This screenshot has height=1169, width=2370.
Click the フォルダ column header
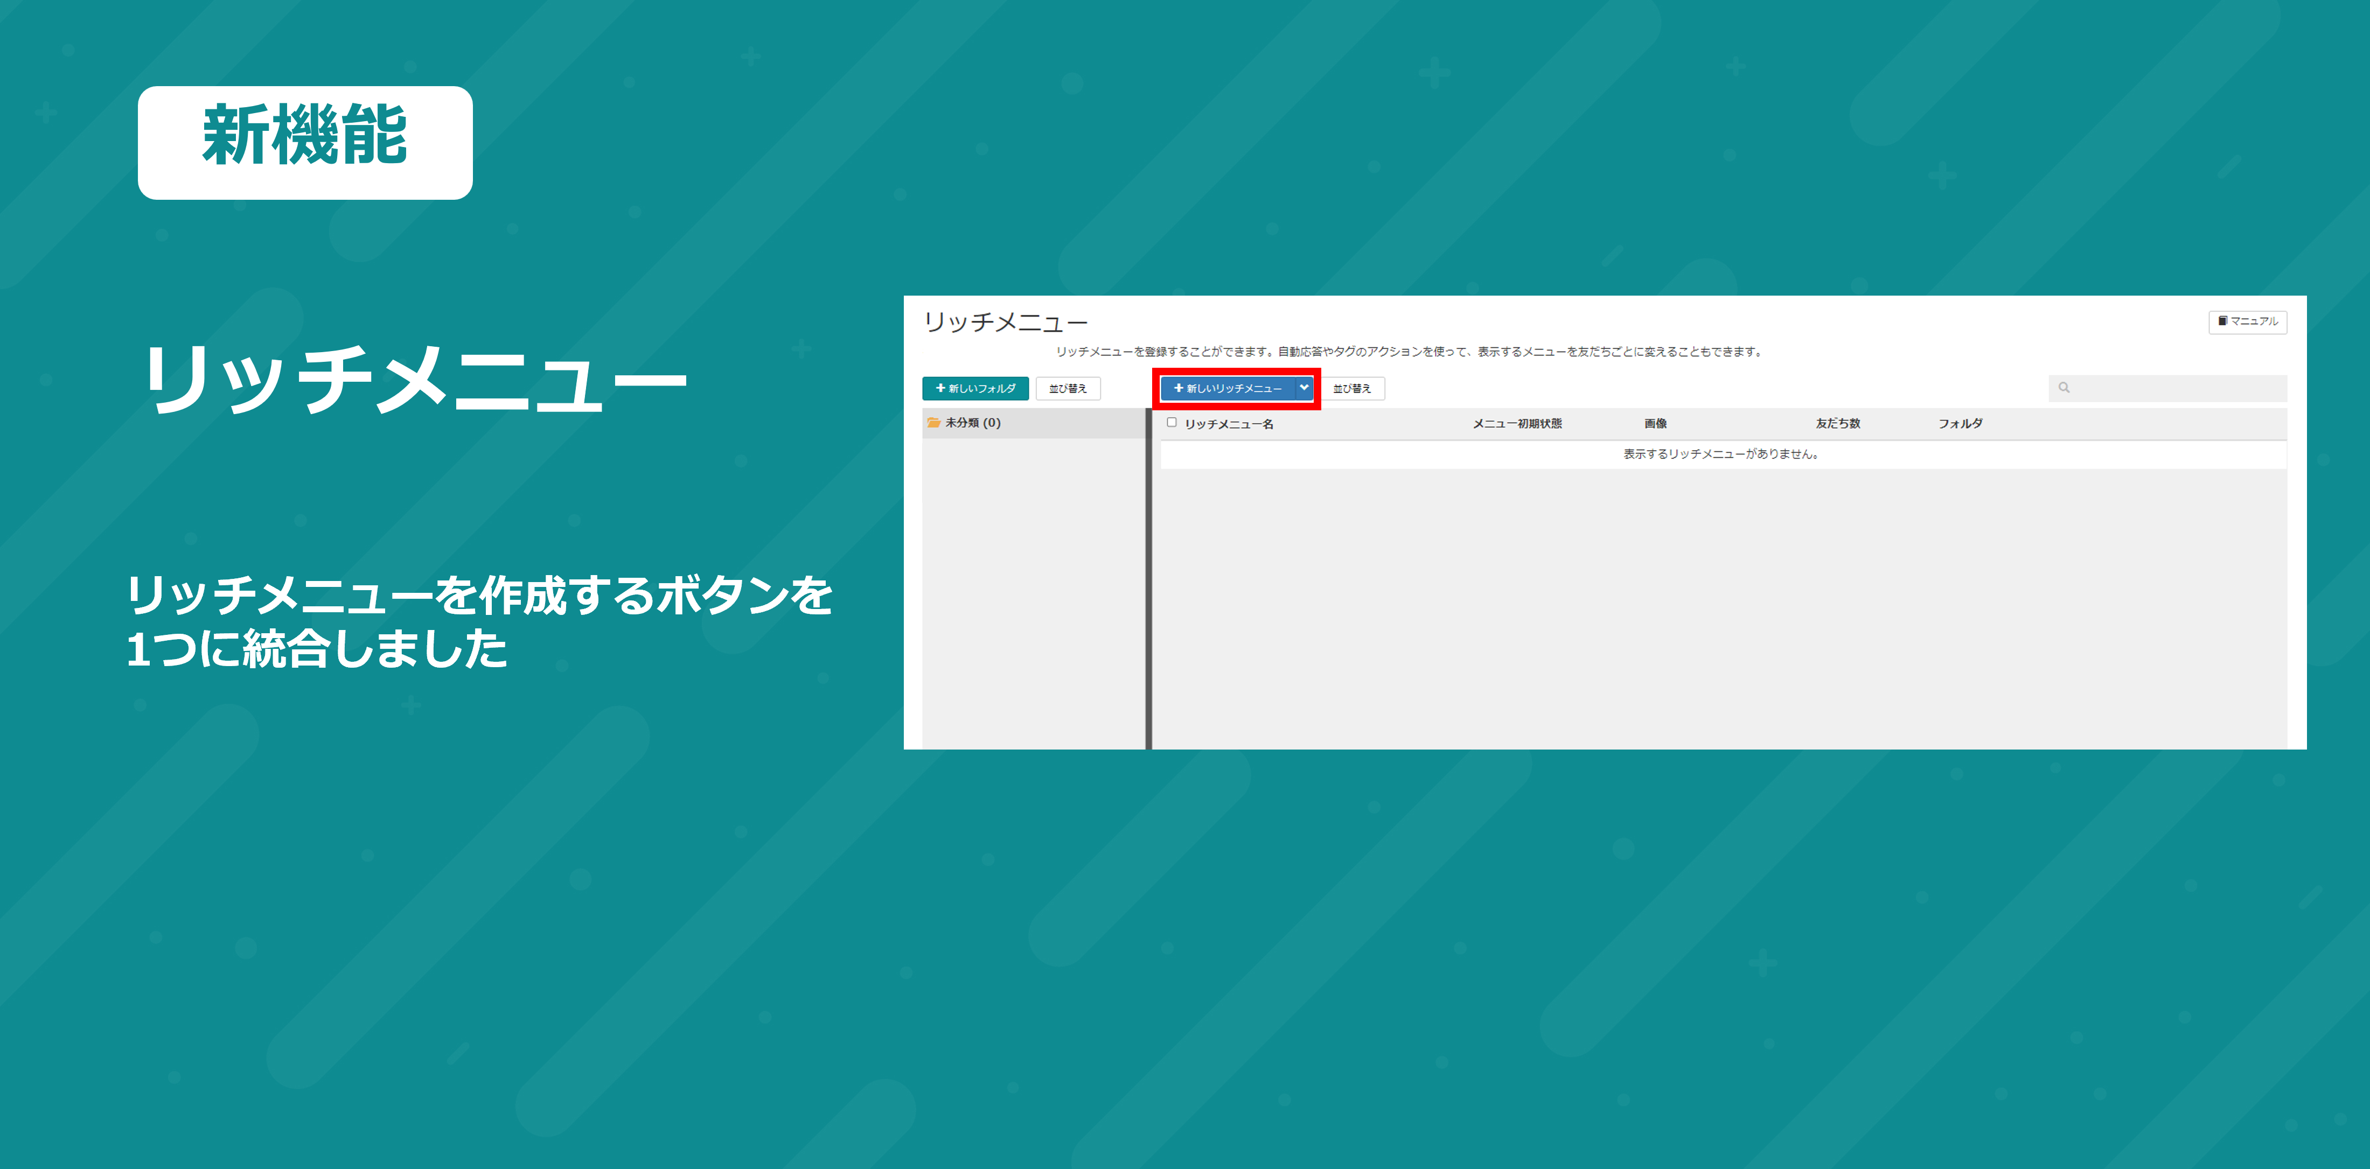[1961, 424]
